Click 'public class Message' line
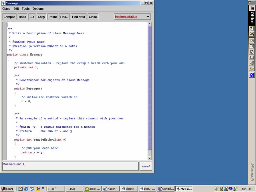256x192 pixels. point(25,55)
